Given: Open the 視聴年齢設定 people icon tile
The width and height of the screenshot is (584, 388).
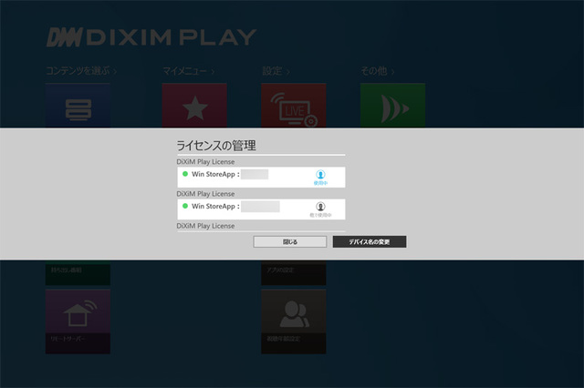Looking at the screenshot, I should tap(294, 322).
